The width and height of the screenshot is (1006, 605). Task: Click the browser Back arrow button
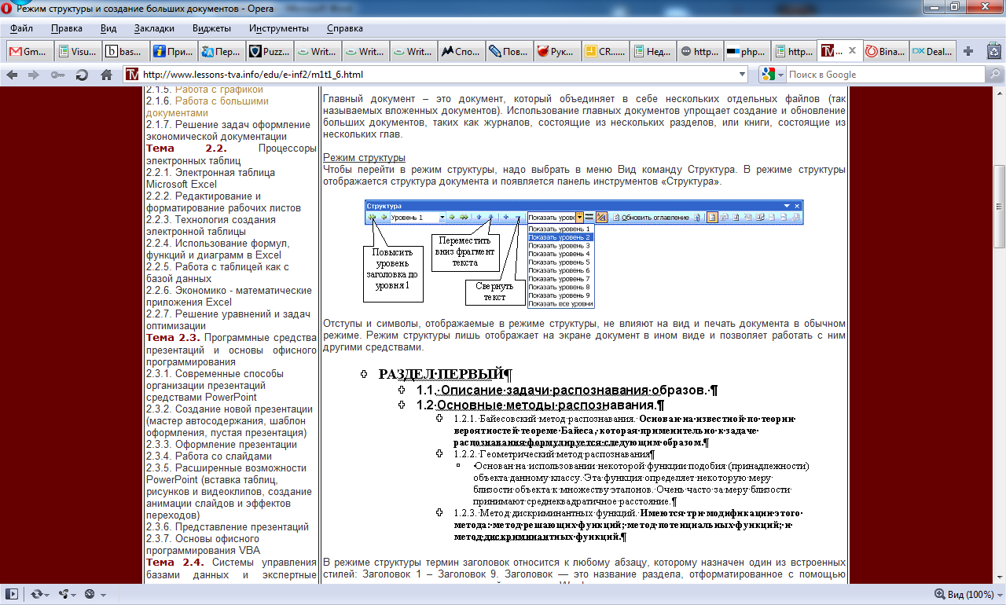(x=12, y=75)
